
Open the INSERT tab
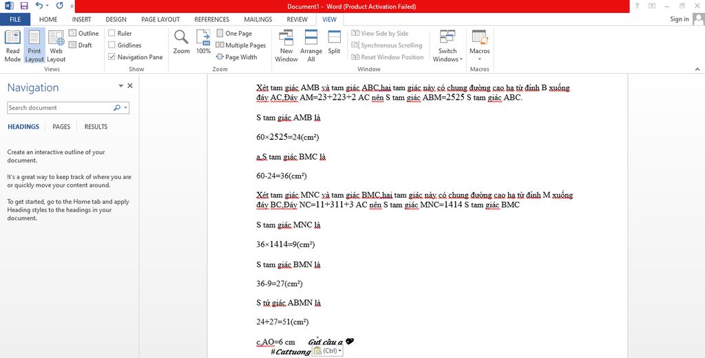[x=81, y=19]
